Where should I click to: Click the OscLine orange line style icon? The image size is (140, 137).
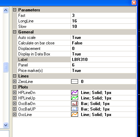[x=75, y=115]
